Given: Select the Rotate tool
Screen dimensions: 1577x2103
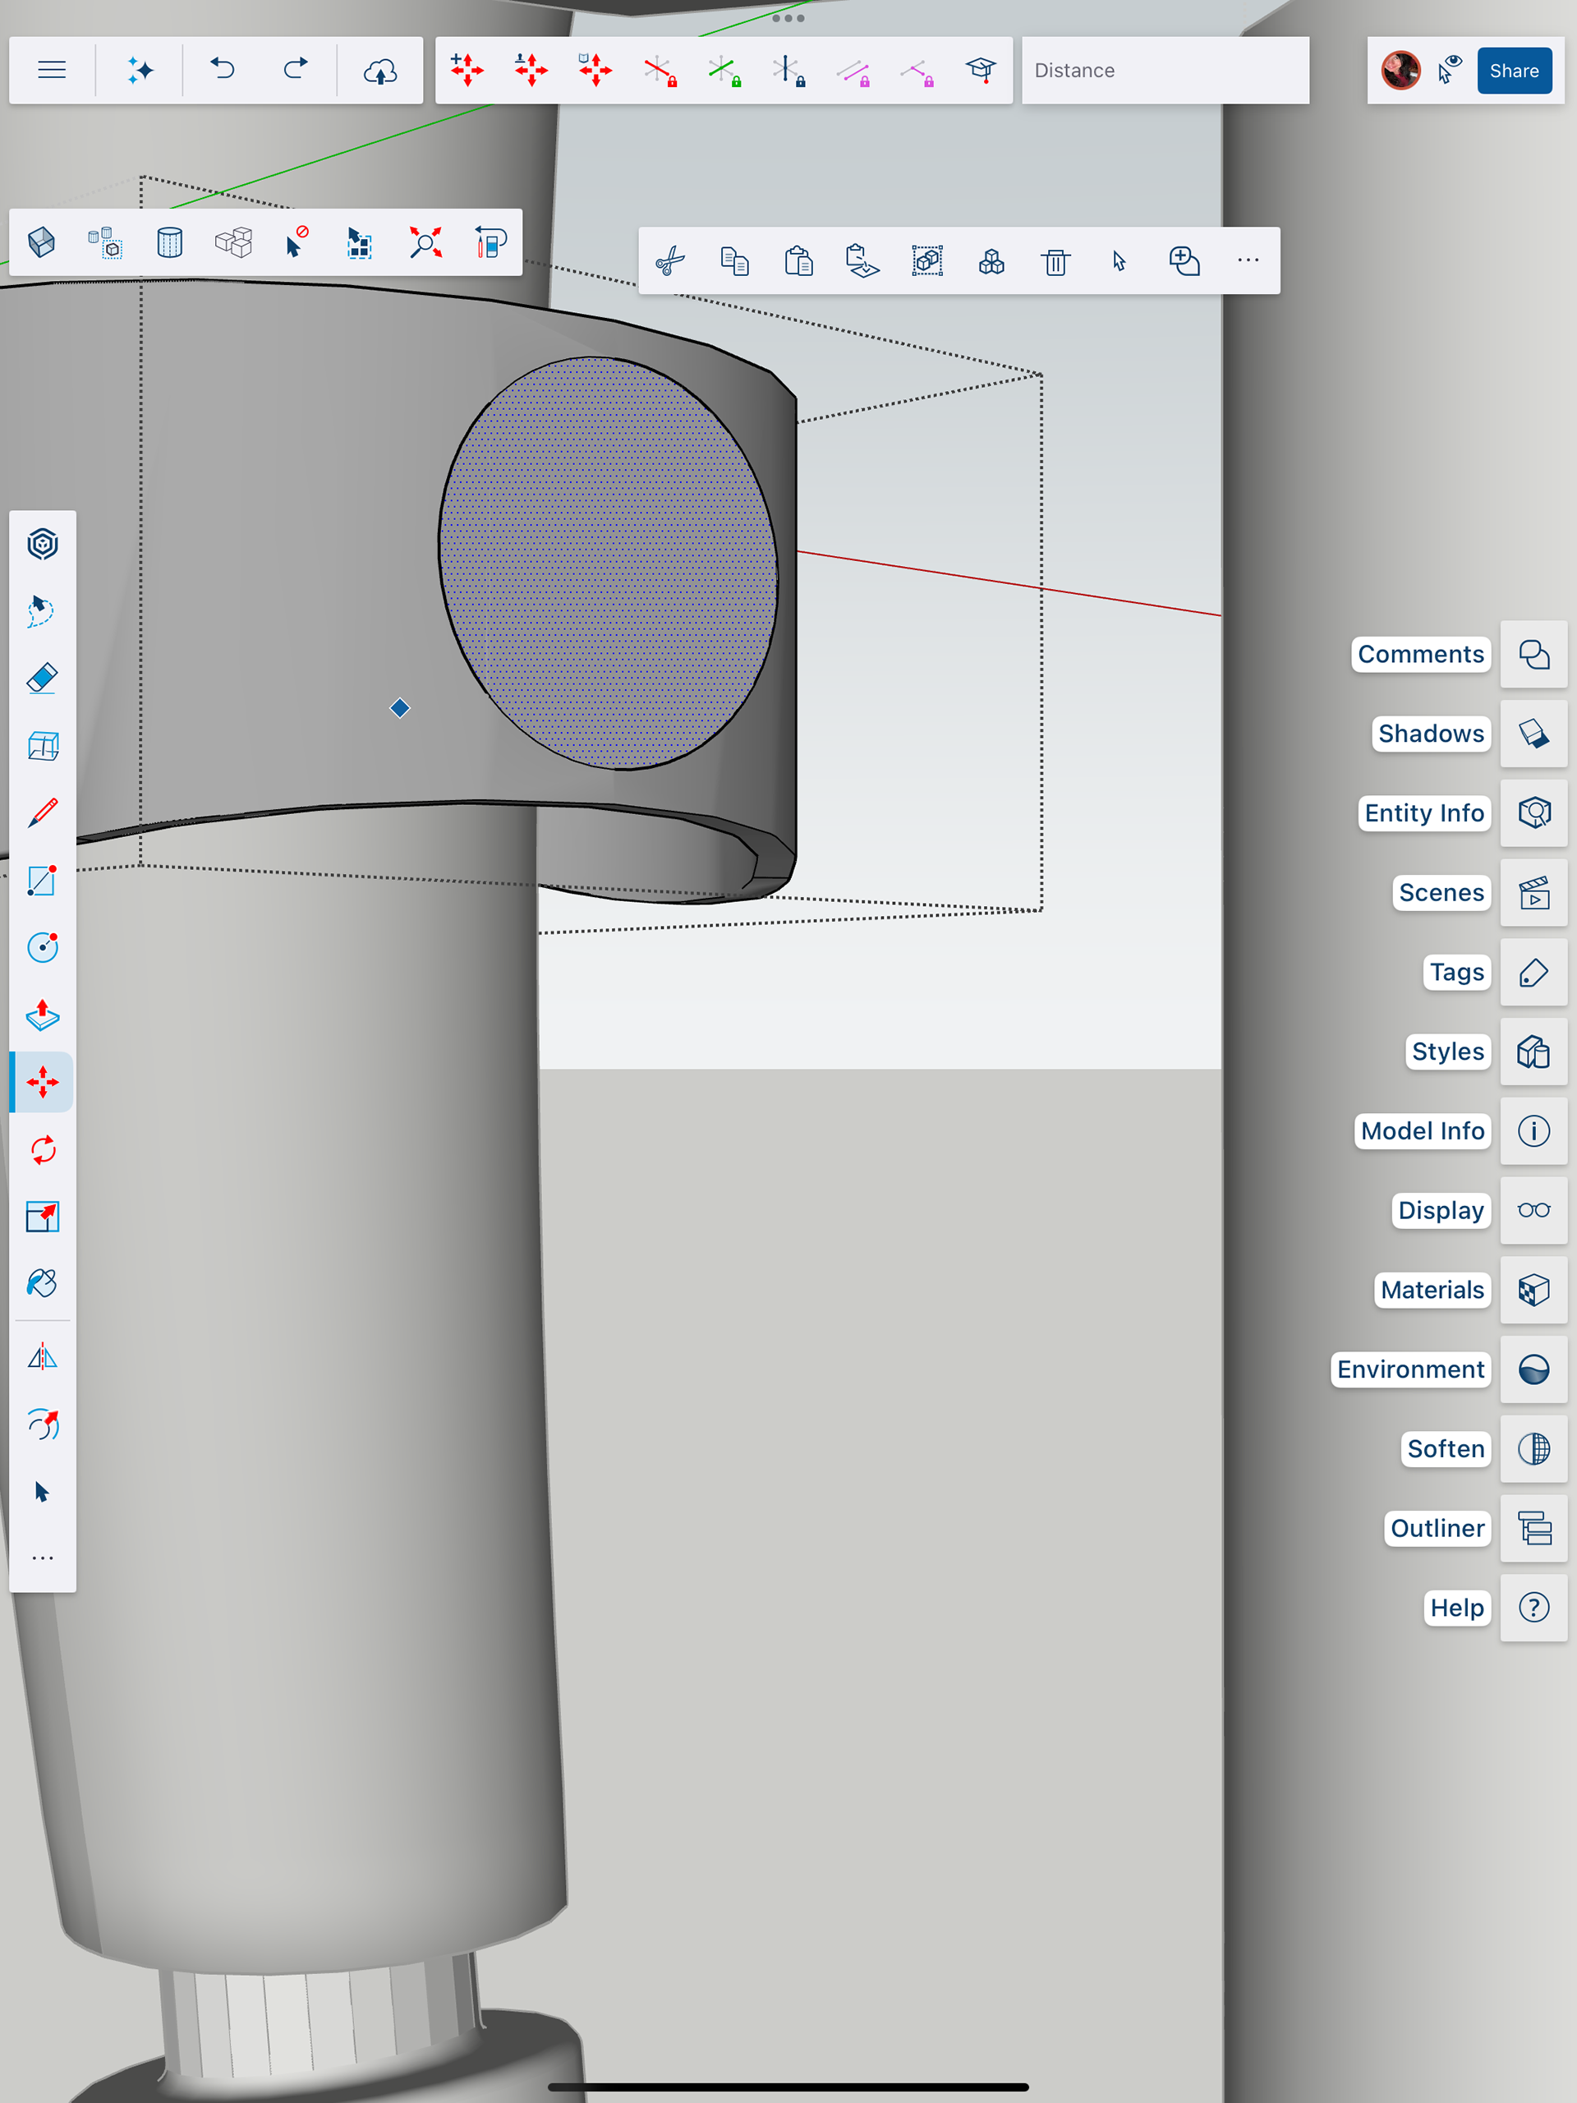Looking at the screenshot, I should pos(43,1150).
